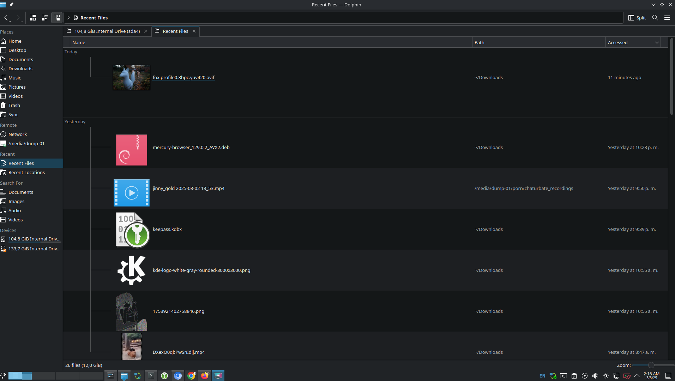Open Pictures in Places

click(31, 87)
